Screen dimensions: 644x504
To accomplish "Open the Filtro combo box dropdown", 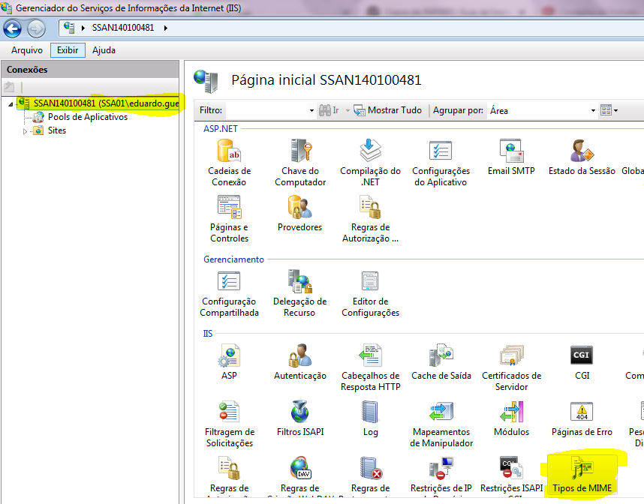I will [311, 110].
